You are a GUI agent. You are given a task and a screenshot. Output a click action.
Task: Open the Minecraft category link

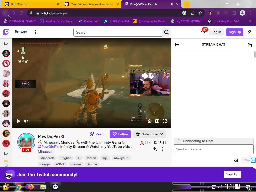[x=46, y=152]
